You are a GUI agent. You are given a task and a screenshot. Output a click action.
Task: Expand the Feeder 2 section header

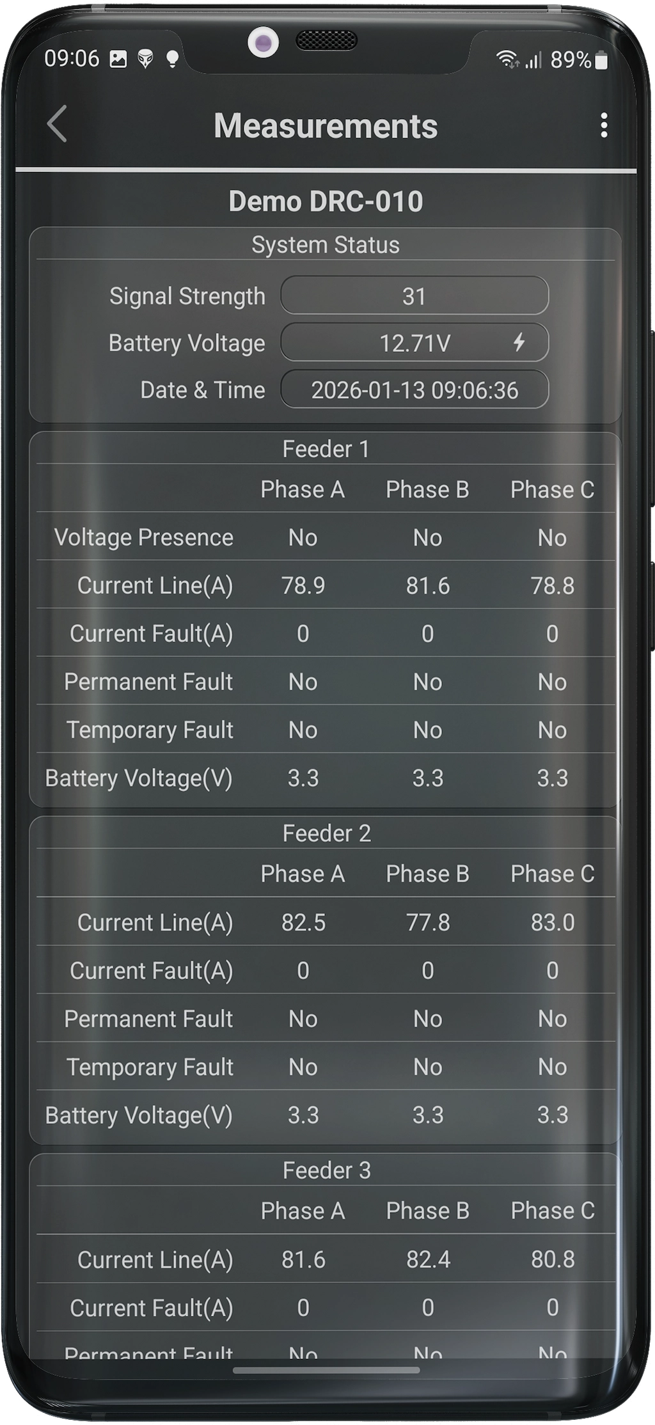coord(327,833)
